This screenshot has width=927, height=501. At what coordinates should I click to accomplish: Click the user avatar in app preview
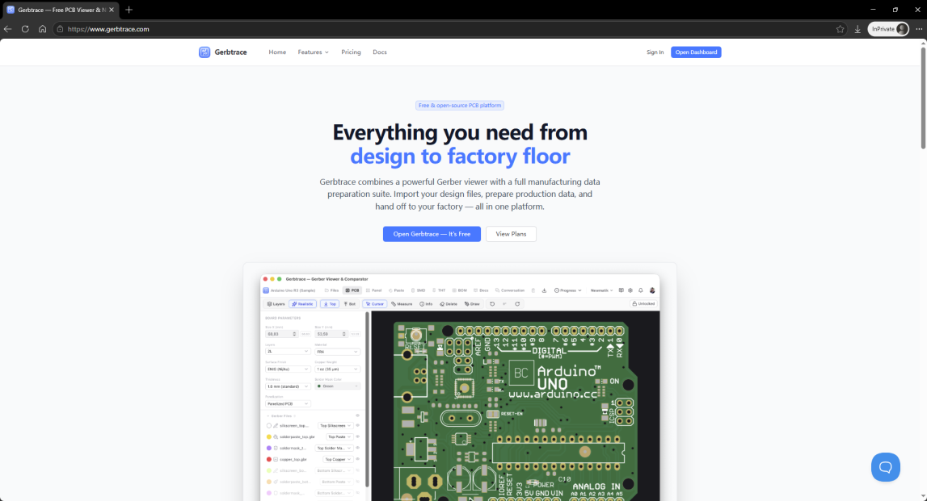click(x=652, y=290)
